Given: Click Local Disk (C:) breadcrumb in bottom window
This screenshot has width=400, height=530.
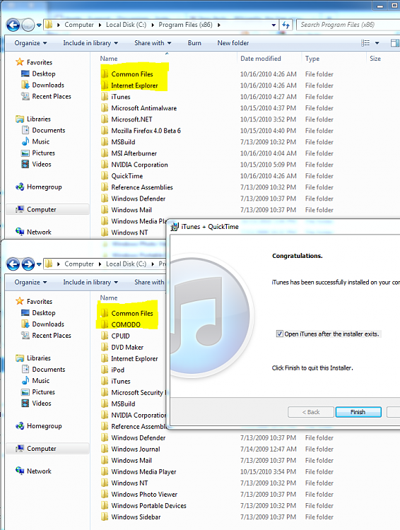Looking at the screenshot, I should (x=126, y=264).
